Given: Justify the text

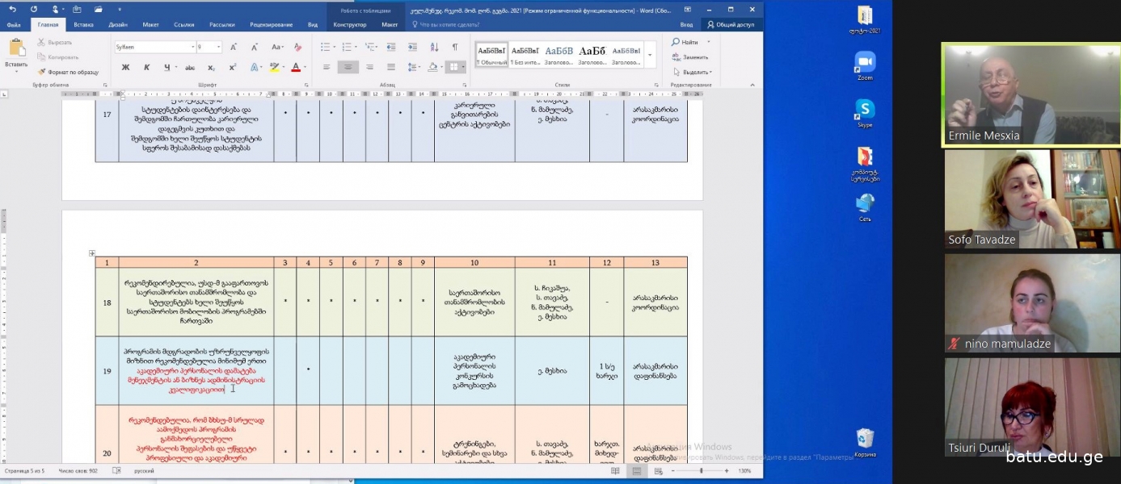Looking at the screenshot, I should (391, 67).
